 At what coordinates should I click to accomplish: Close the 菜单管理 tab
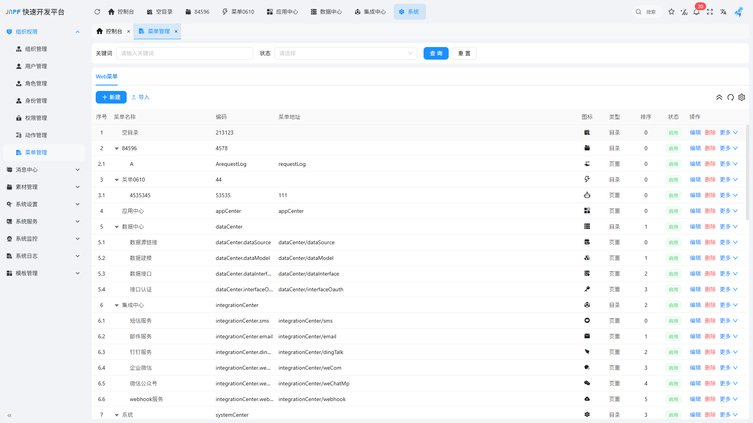coord(176,31)
